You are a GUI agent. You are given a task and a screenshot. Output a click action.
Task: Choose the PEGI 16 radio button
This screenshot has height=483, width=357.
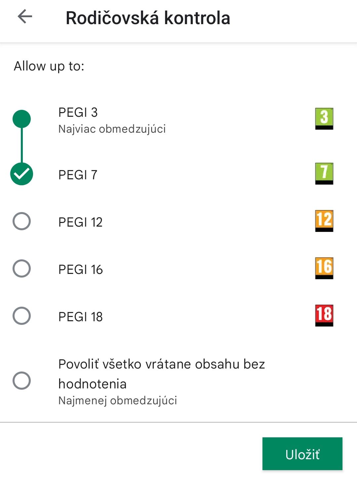point(21,268)
